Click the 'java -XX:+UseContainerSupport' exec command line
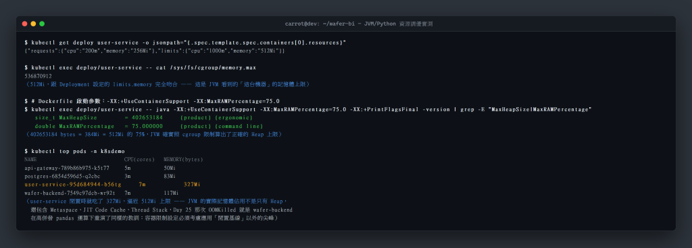Screen dimensions: 692x248 [308, 109]
